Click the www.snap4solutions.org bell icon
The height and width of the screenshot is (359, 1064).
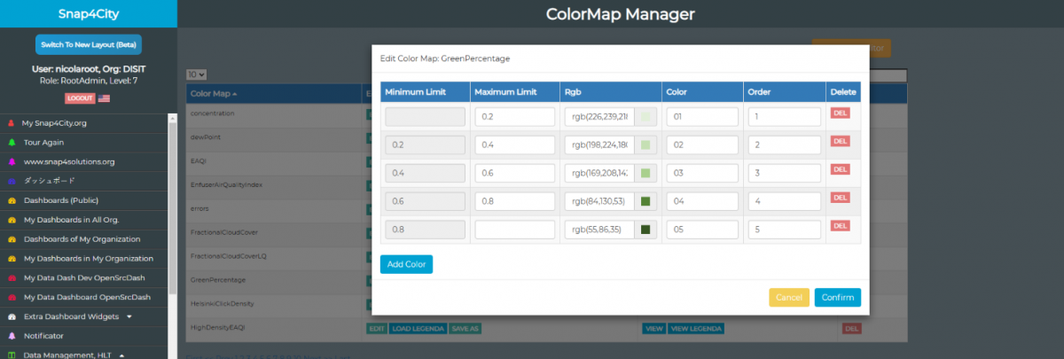(11, 162)
